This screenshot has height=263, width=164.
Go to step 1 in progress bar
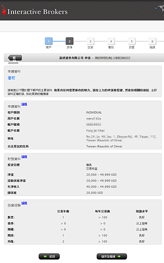pos(49,41)
